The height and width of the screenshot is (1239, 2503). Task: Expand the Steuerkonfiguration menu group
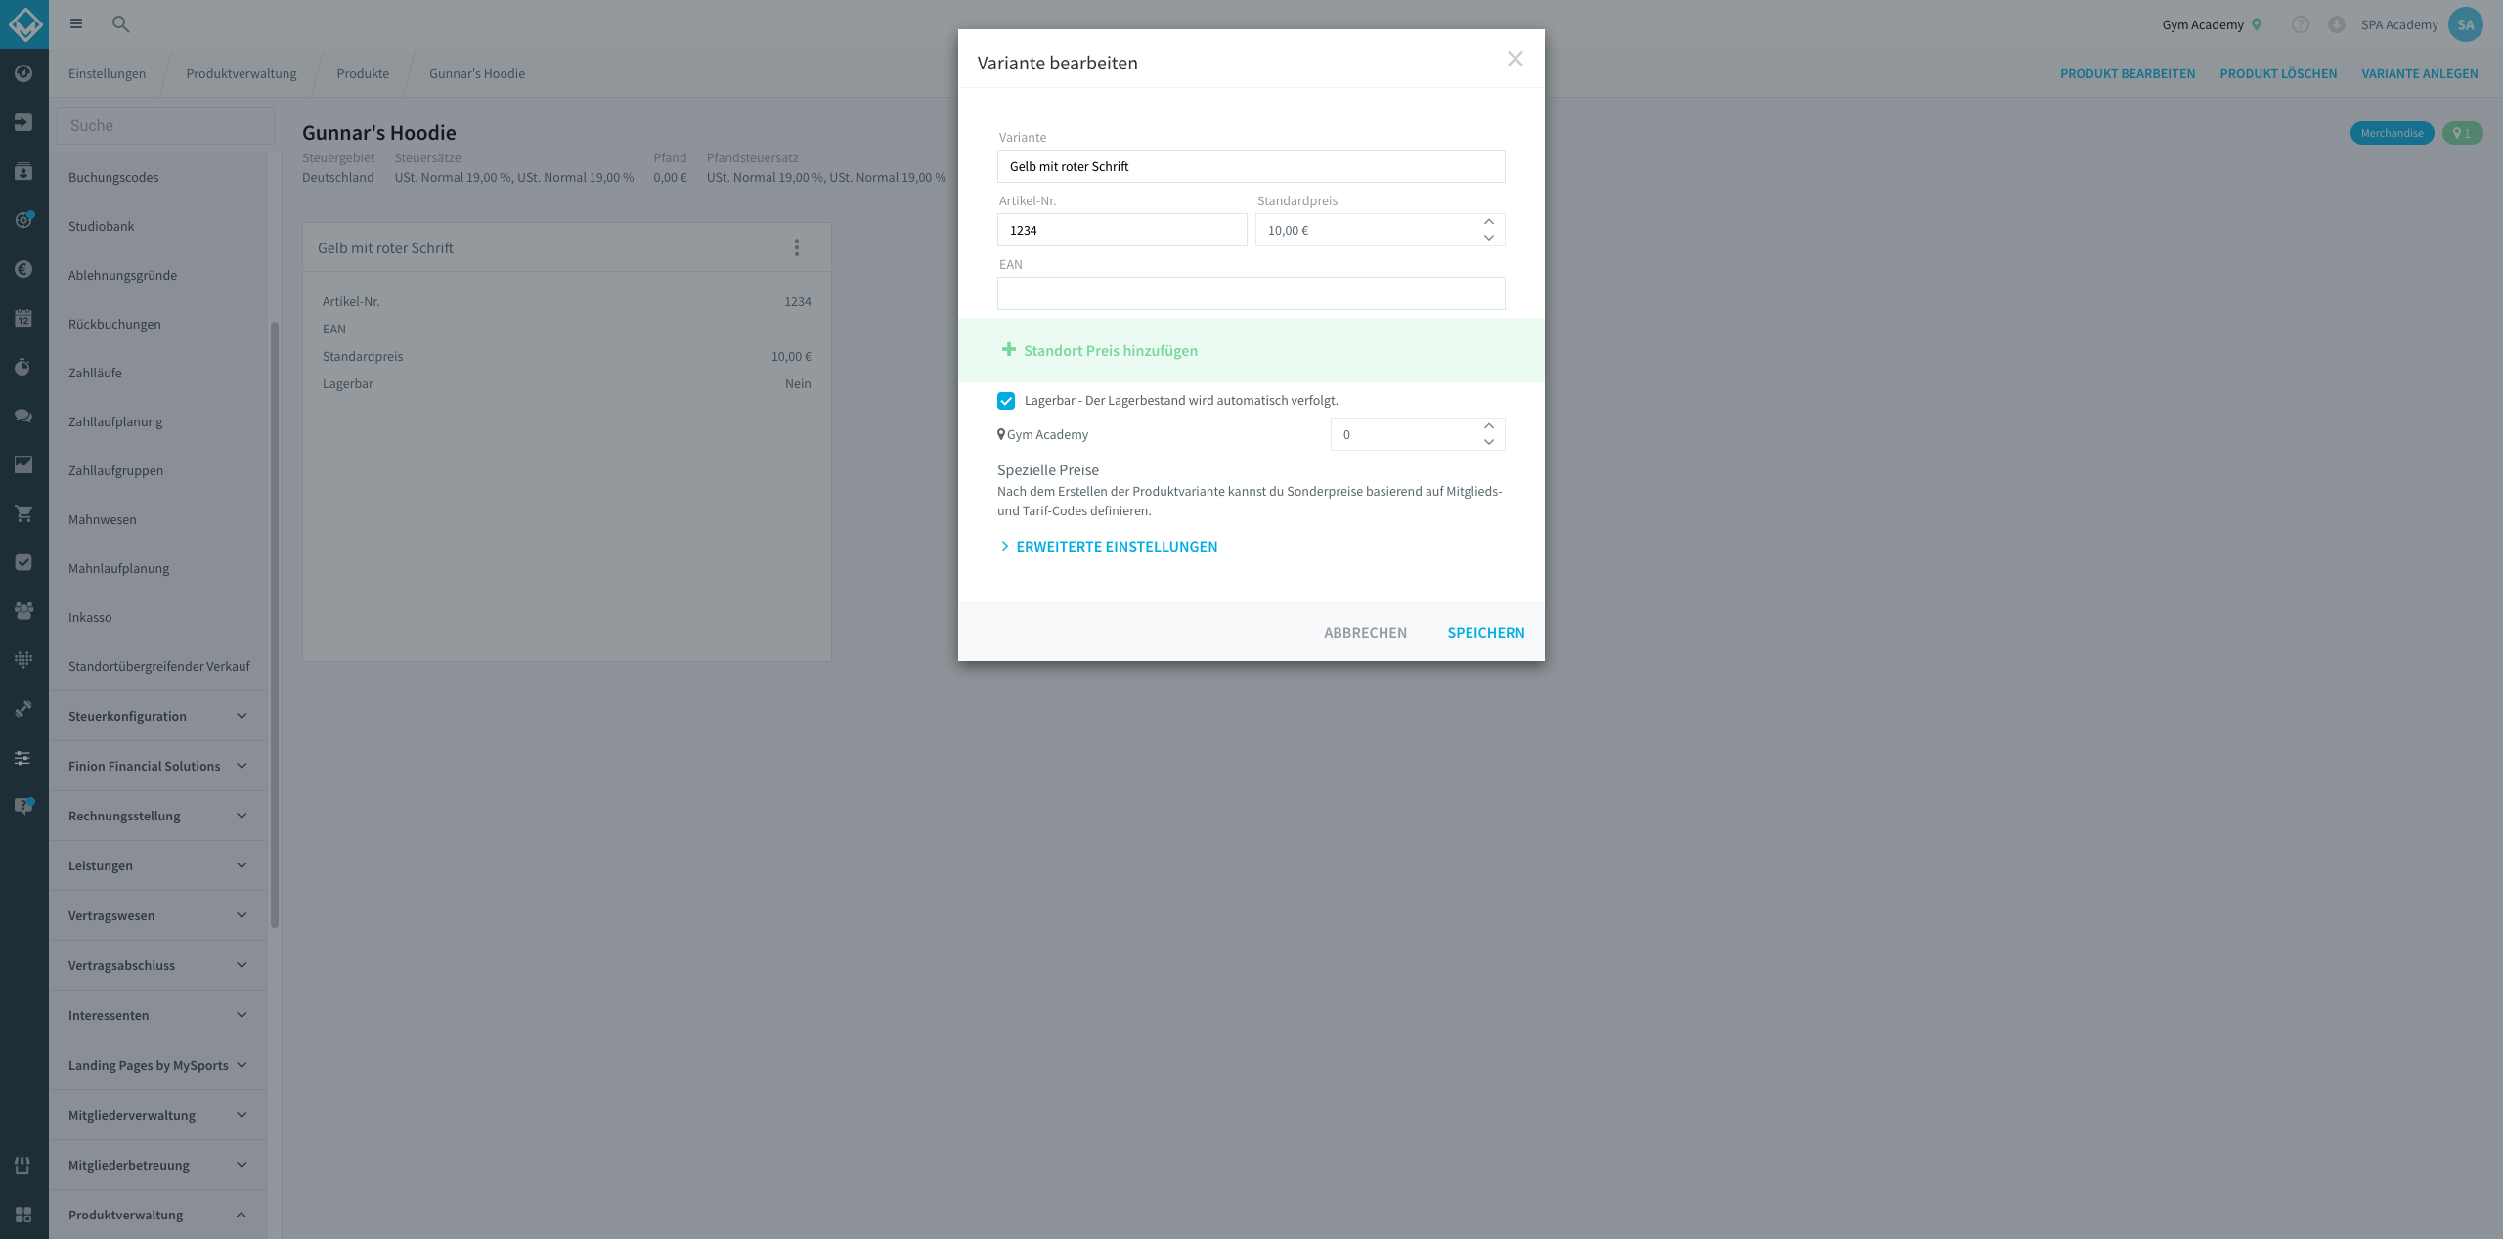point(157,717)
